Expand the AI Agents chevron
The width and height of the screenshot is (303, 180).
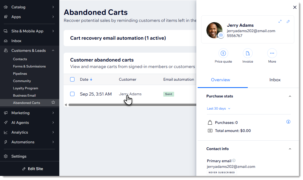53,123
